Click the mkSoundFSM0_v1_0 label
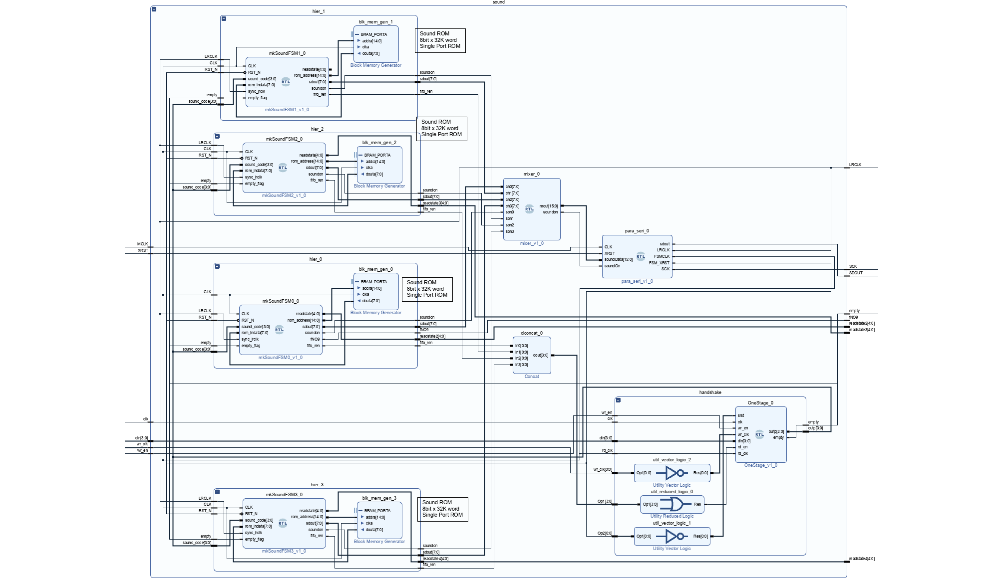This screenshot has height=578, width=1003. 280,358
